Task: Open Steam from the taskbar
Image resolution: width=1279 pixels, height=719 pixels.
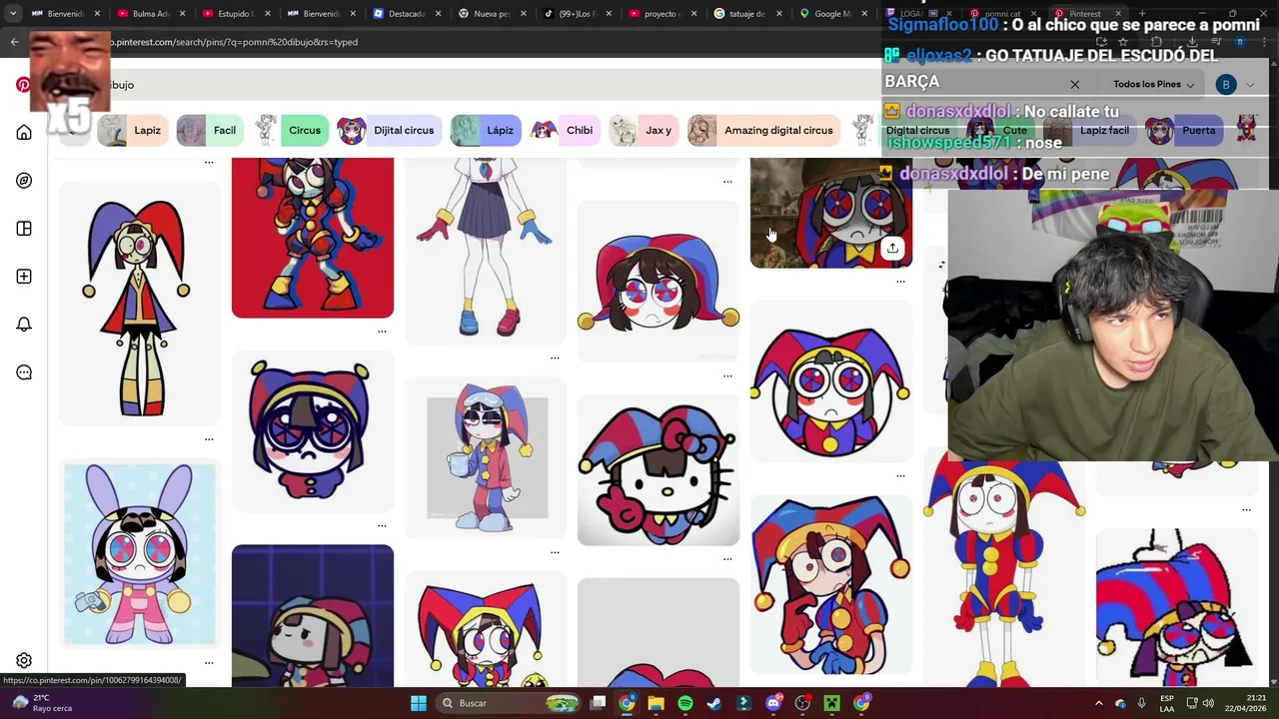Action: (x=714, y=703)
